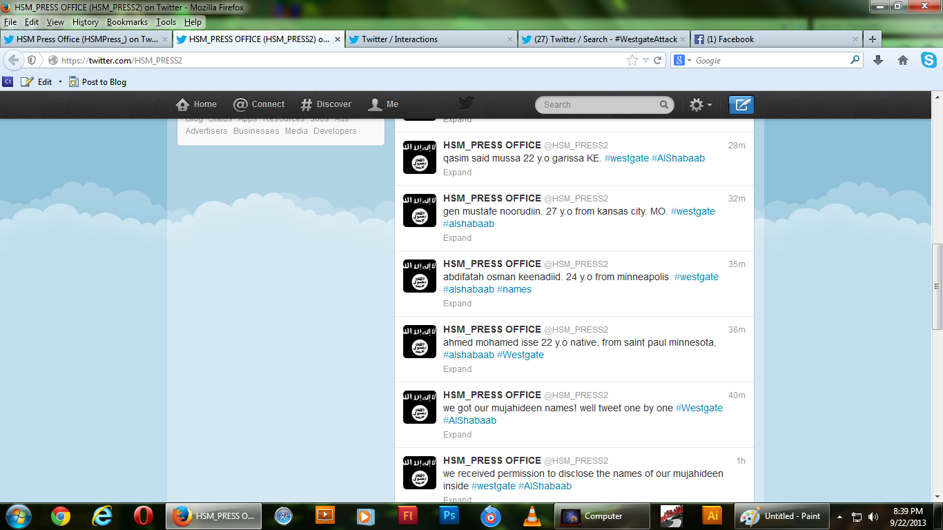
Task: Close the Twitter / Interactions tab
Action: coord(510,39)
